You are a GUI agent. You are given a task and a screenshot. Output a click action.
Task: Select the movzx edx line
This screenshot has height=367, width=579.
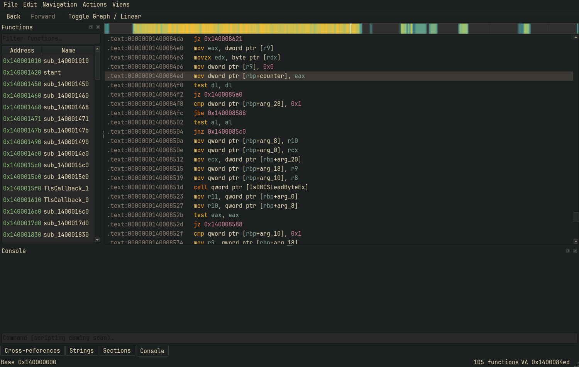339,58
